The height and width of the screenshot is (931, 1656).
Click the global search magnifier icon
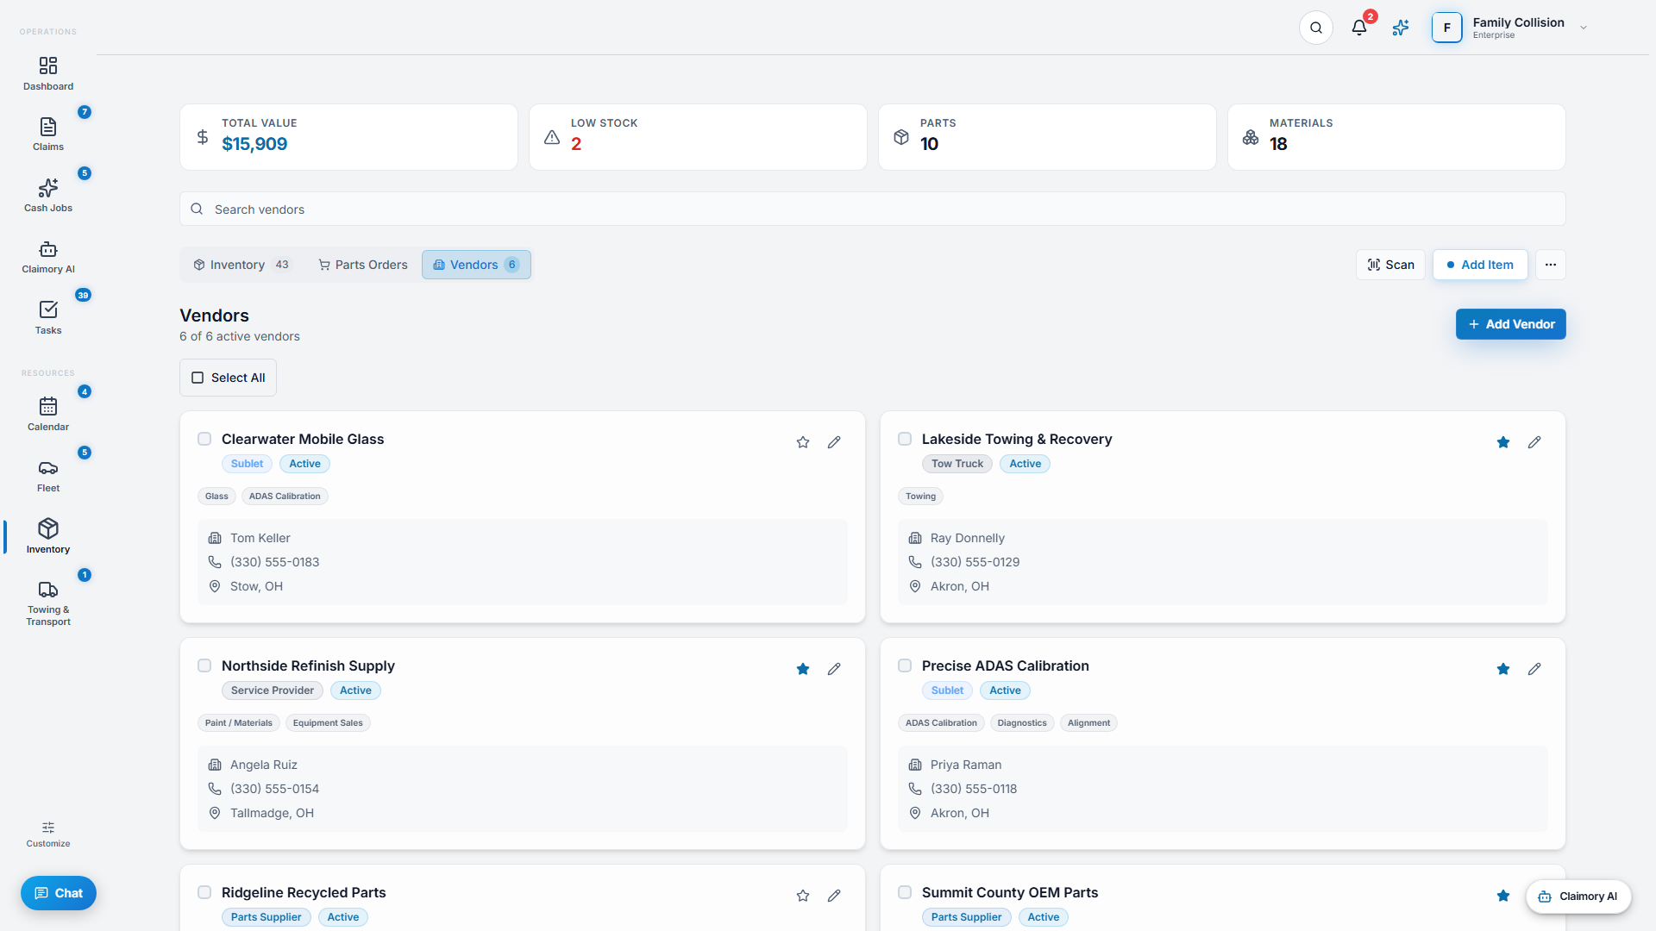[x=1316, y=28]
